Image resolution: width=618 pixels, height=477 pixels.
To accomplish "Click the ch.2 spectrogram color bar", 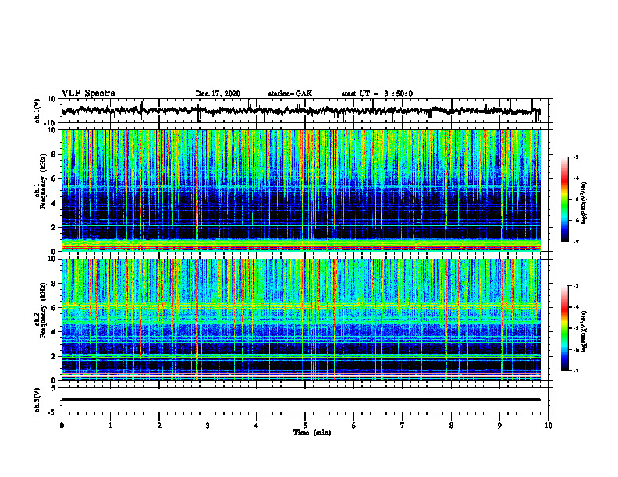I will (x=565, y=328).
